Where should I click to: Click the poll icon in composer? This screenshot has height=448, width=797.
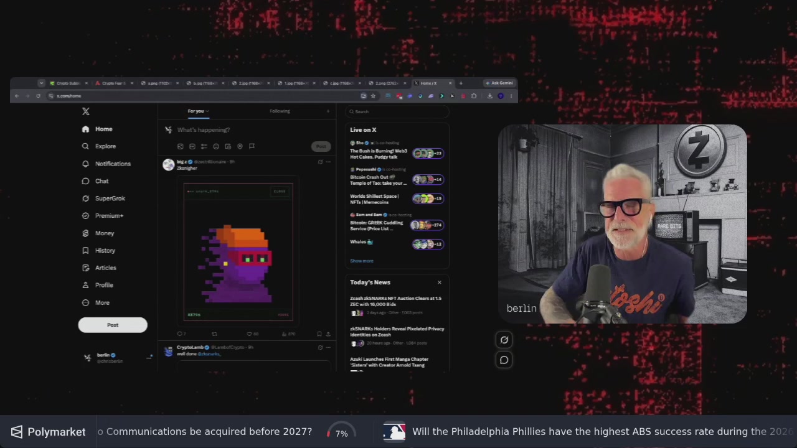pyautogui.click(x=204, y=146)
